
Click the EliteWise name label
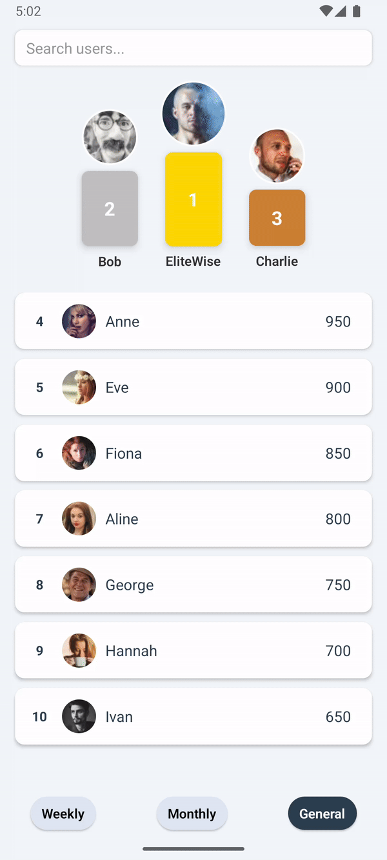[193, 261]
